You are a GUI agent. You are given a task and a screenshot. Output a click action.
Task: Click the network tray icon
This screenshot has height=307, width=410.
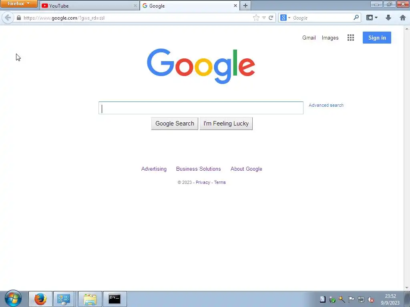pos(361,299)
